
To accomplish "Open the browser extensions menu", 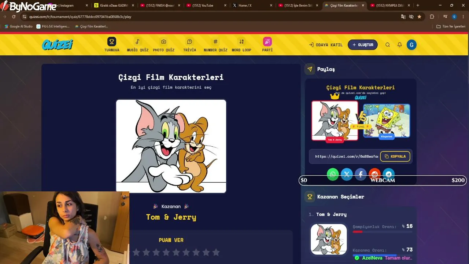I will coord(432,16).
